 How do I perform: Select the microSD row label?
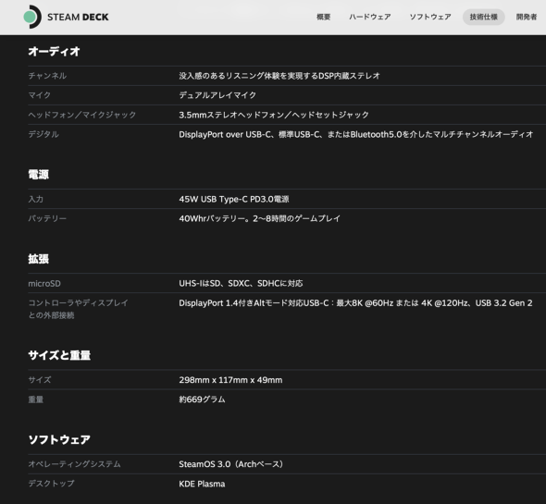click(x=44, y=284)
